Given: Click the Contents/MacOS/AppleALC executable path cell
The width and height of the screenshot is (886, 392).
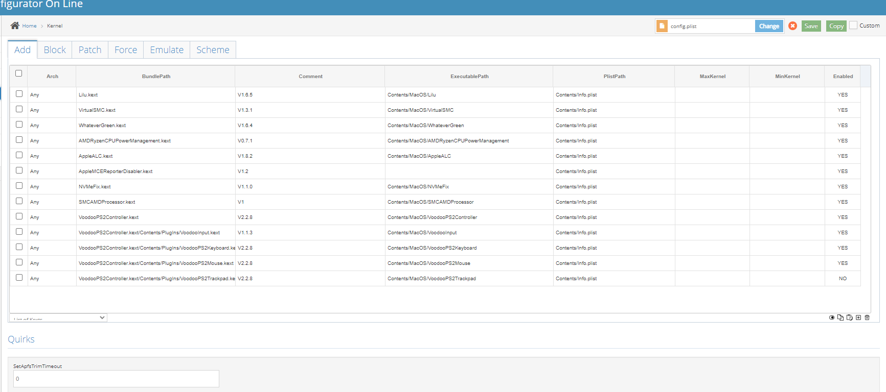Looking at the screenshot, I should tap(469, 156).
